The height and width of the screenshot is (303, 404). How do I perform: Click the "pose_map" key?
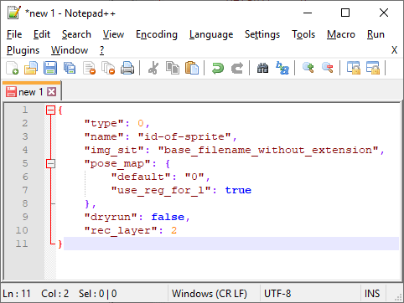coord(117,163)
